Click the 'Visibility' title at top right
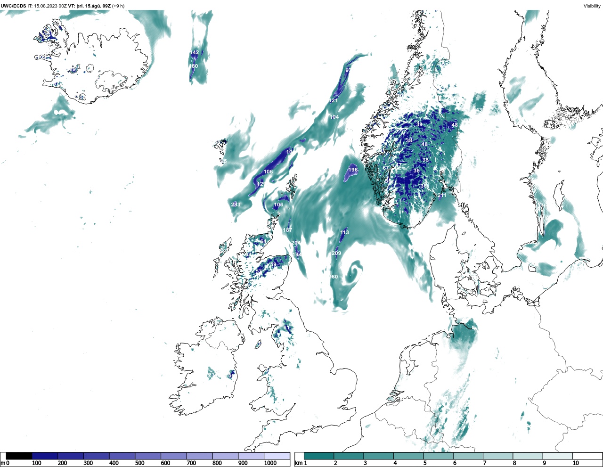 tap(592, 6)
